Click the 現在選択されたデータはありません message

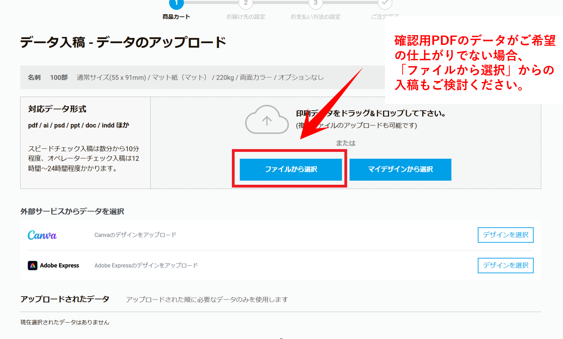tap(65, 322)
